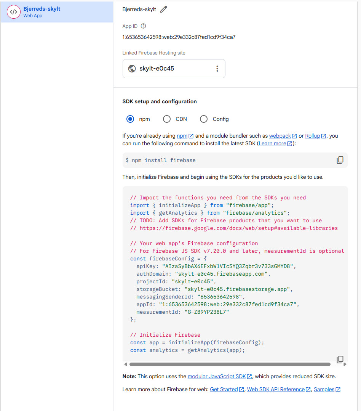Image resolution: width=361 pixels, height=411 pixels.
Task: Select the npm radio button
Action: [x=130, y=119]
